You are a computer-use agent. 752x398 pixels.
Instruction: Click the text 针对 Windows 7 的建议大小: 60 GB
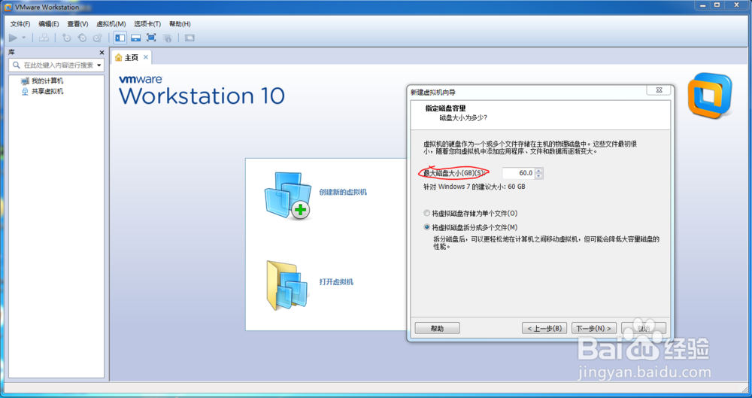[474, 187]
